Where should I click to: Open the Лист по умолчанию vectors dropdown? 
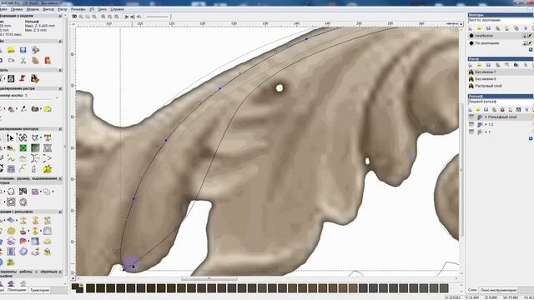click(501, 20)
